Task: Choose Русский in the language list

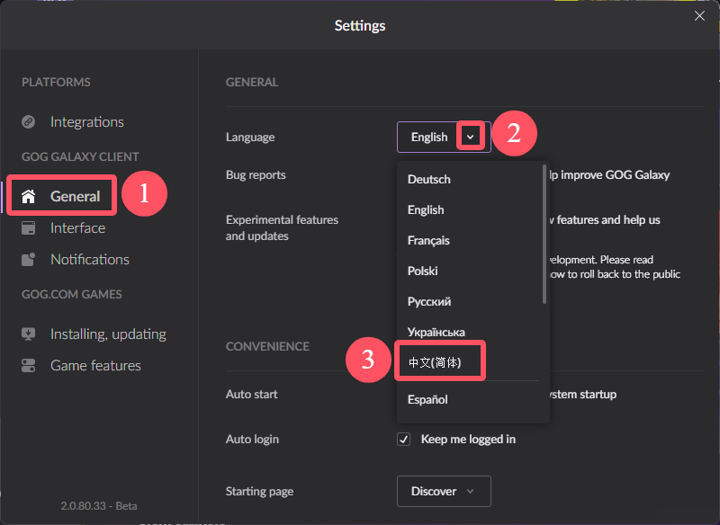Action: click(x=429, y=302)
